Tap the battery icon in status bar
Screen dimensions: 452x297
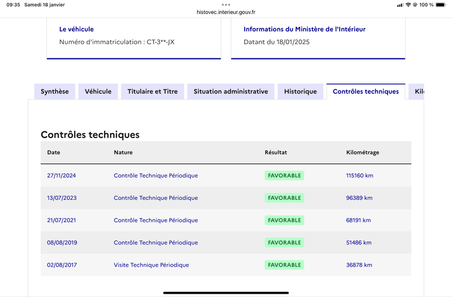click(x=441, y=5)
